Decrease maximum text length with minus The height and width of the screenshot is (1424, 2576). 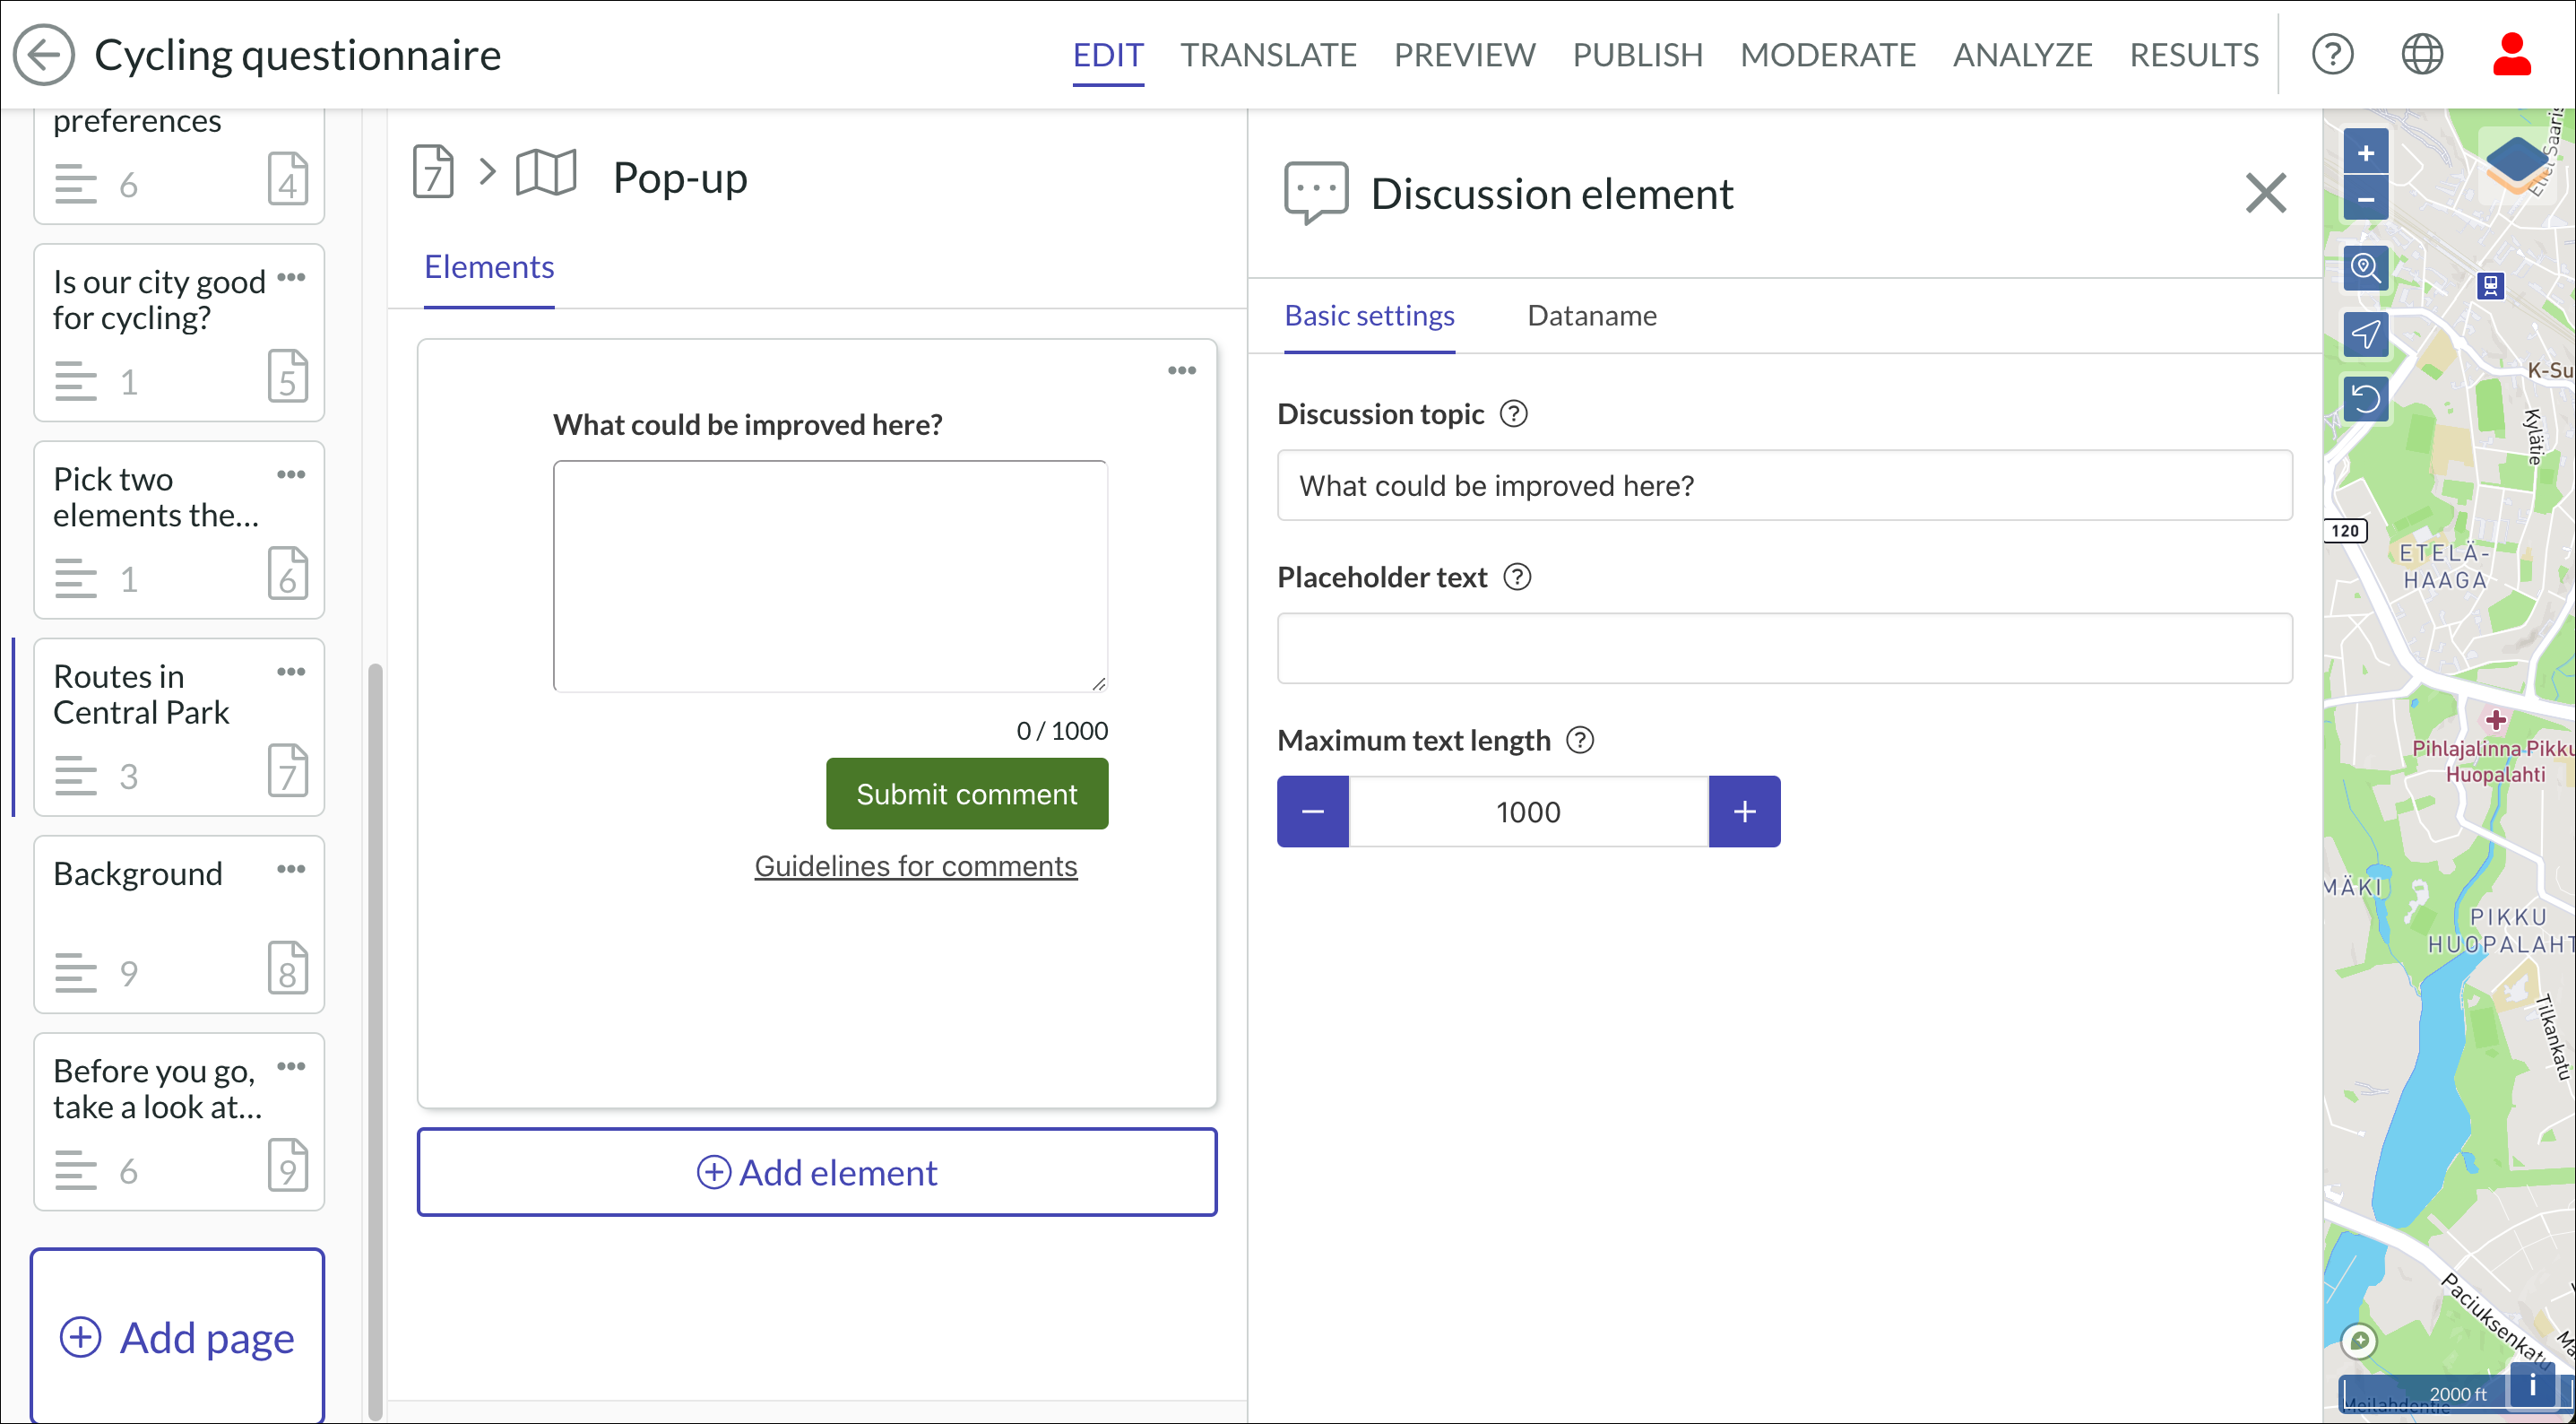click(x=1313, y=812)
